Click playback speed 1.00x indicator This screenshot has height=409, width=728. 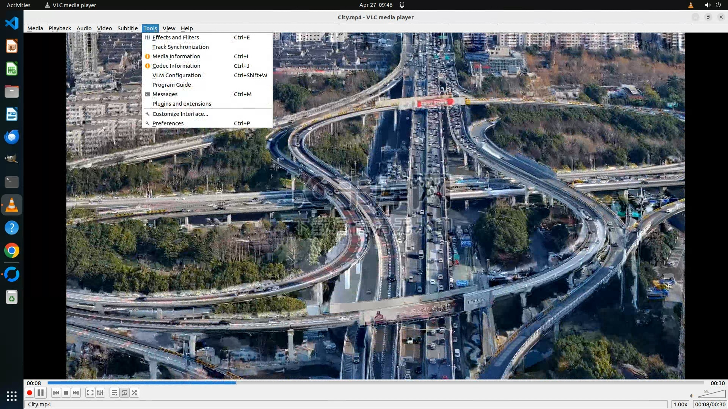pos(680,404)
